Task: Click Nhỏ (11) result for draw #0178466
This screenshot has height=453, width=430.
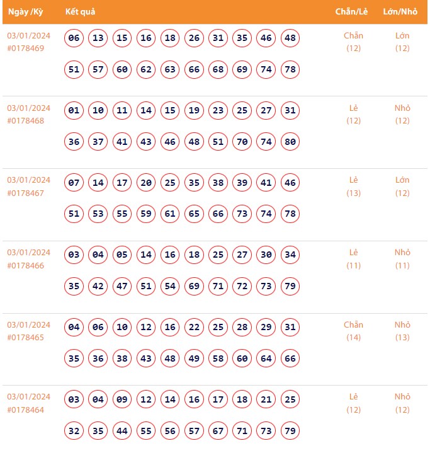Action: (x=402, y=259)
